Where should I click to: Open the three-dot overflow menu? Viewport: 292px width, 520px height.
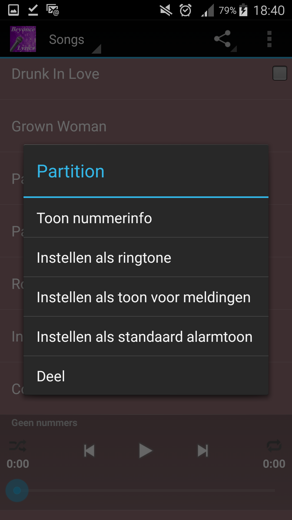coord(269,39)
